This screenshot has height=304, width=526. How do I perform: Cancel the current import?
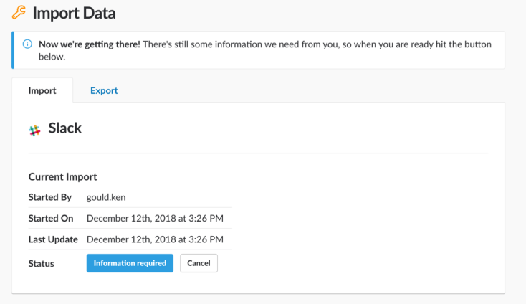[x=199, y=263]
